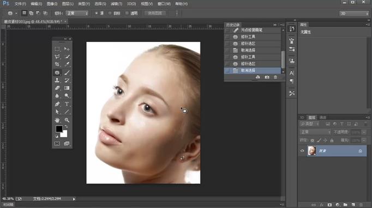
Task: Select the Polygonal Lasso tool
Action: [57, 57]
